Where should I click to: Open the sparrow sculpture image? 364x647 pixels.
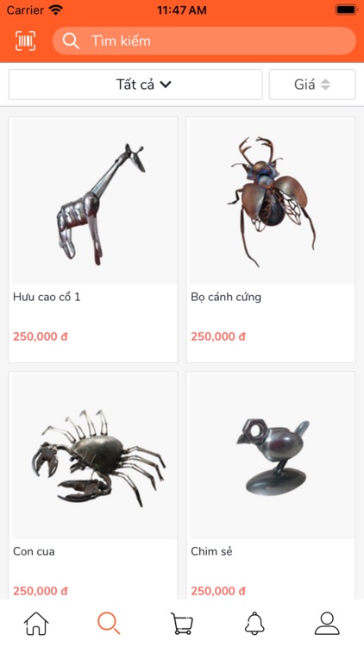[x=272, y=456]
